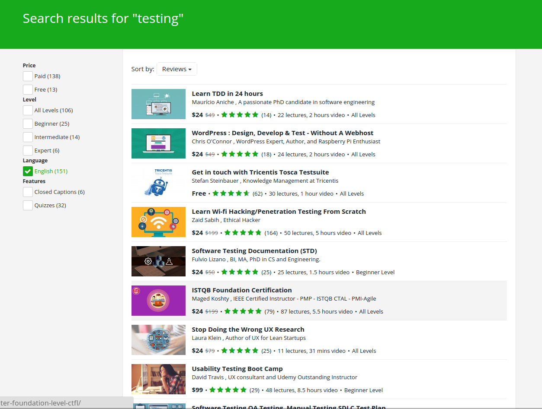Viewport: 542px width, 409px height.
Task: Click star rating of Tricentis Tosca course
Action: pyautogui.click(x=231, y=193)
